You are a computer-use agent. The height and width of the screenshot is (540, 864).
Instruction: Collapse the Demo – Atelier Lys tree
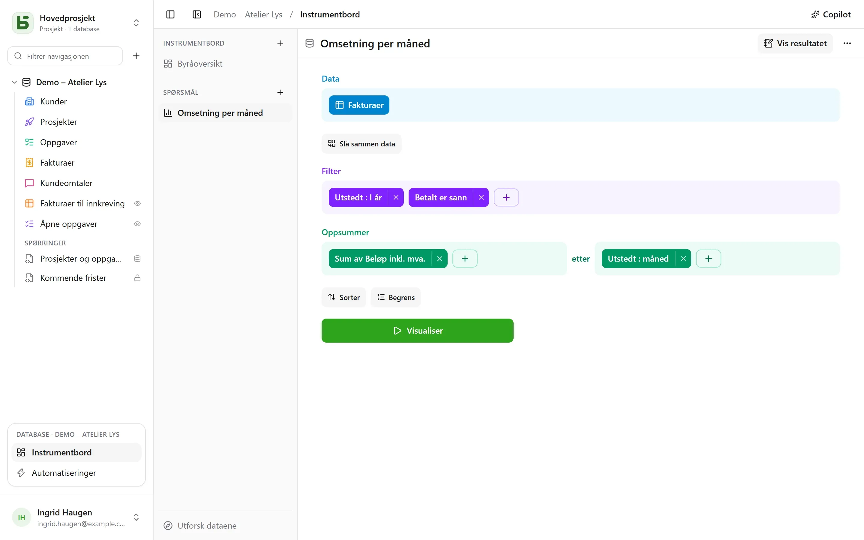pos(14,82)
